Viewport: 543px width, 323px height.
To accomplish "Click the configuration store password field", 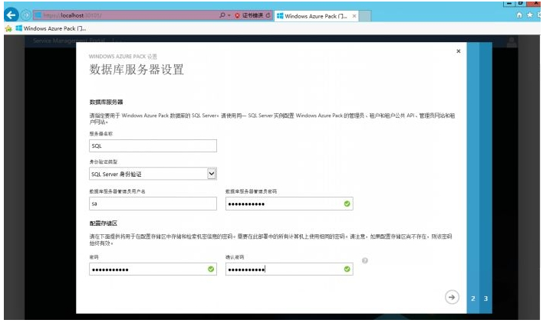I will tap(153, 269).
